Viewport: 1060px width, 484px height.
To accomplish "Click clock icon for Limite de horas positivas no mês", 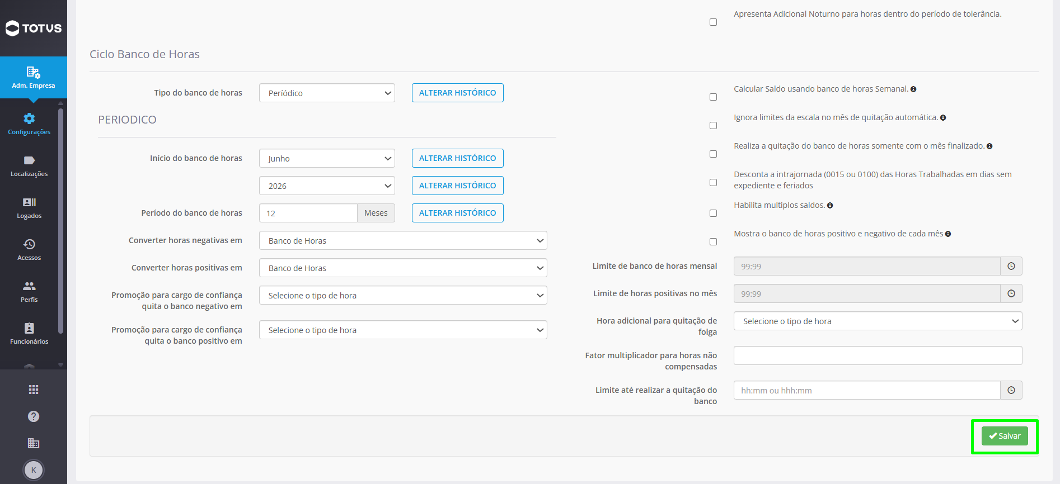I will [1011, 293].
